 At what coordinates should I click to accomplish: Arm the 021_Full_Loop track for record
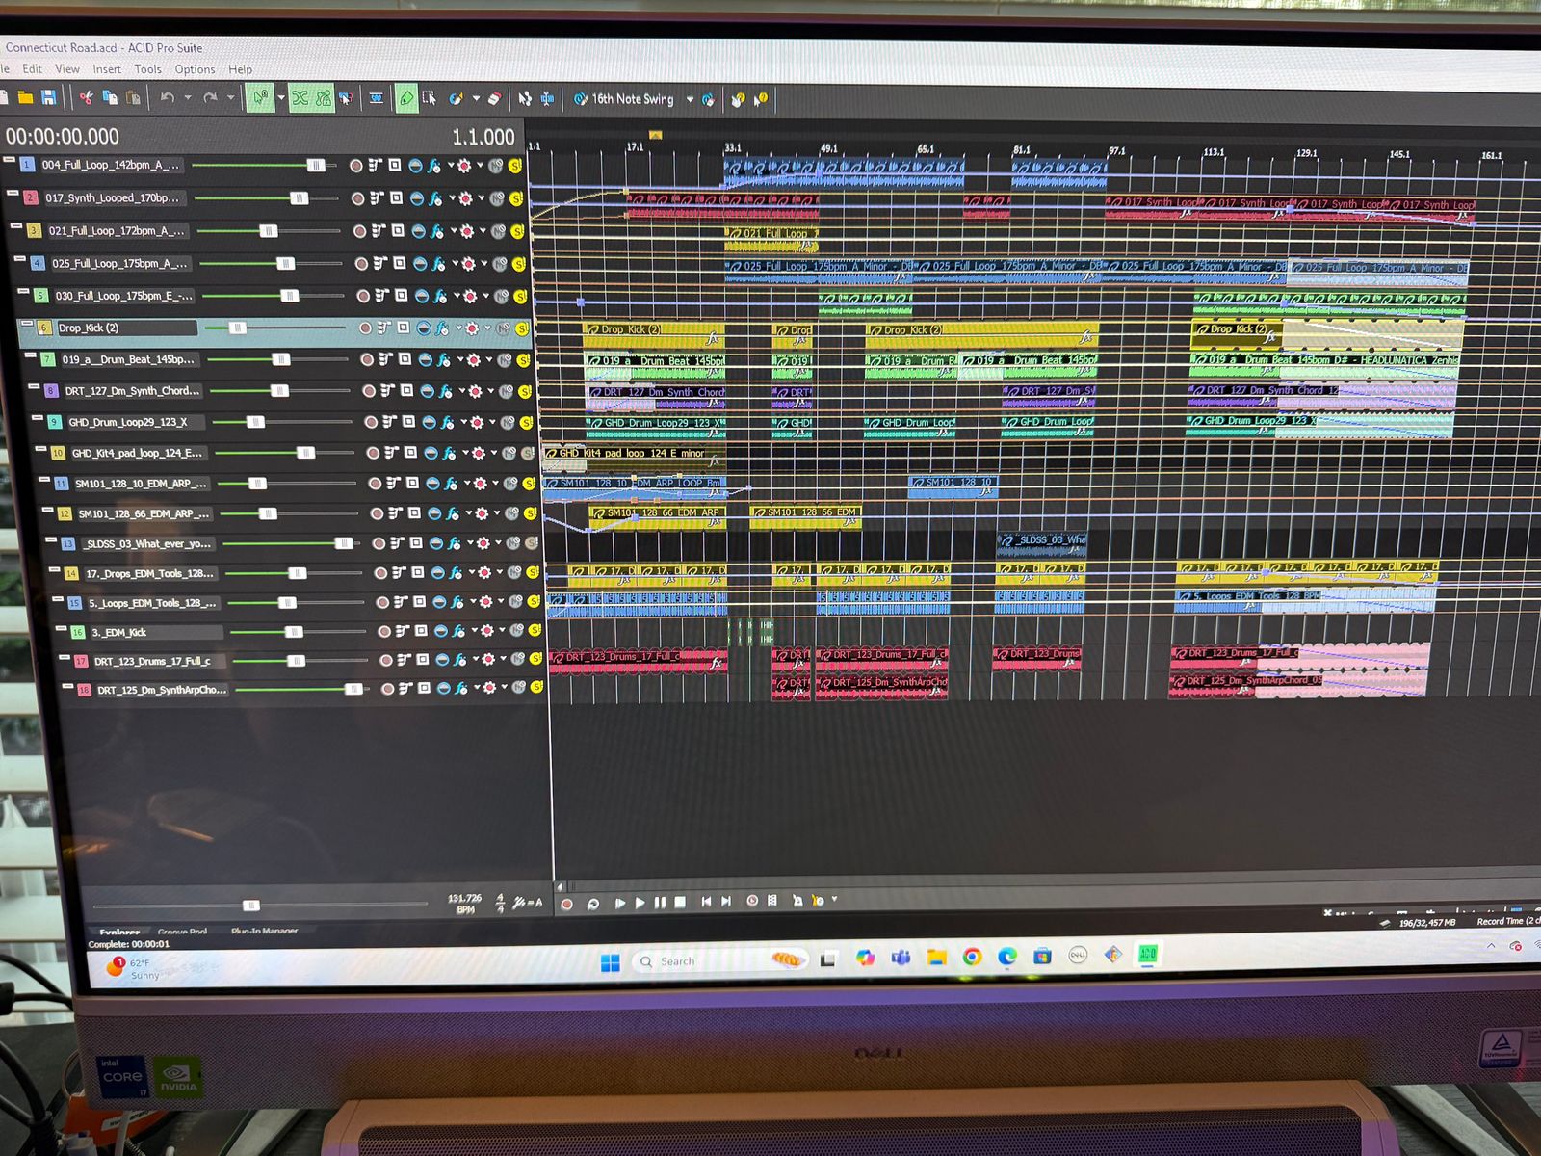(x=359, y=231)
